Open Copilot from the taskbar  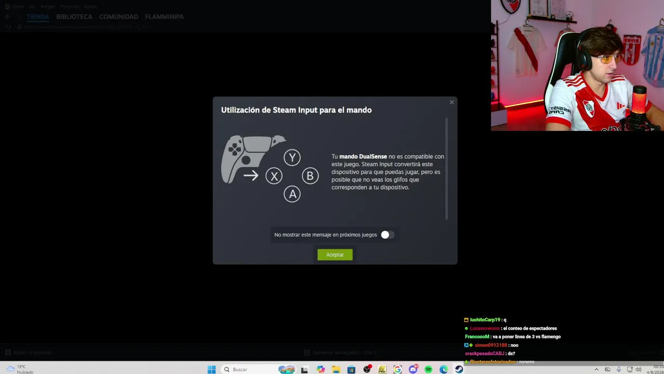tap(321, 369)
